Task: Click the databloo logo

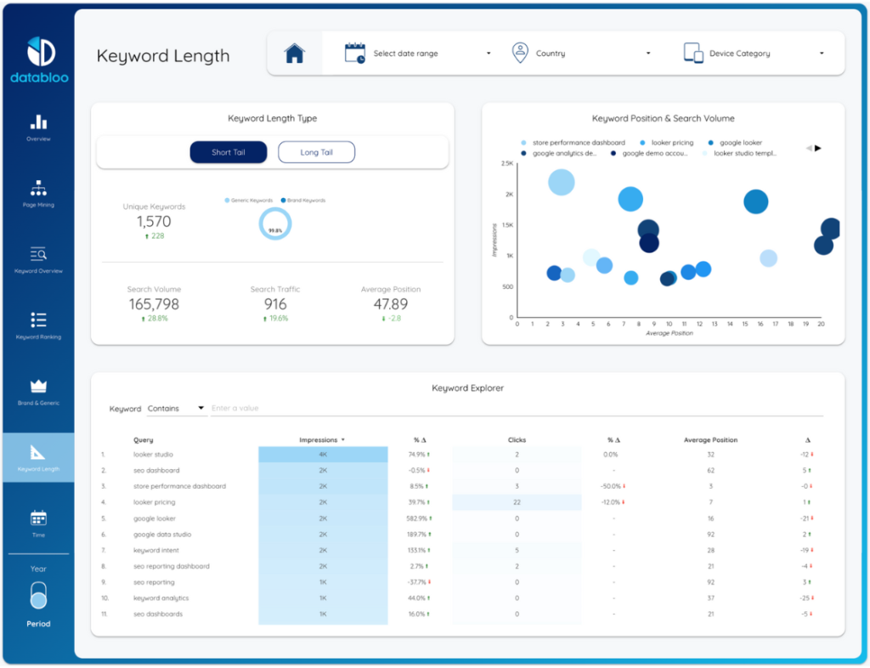Action: click(38, 61)
